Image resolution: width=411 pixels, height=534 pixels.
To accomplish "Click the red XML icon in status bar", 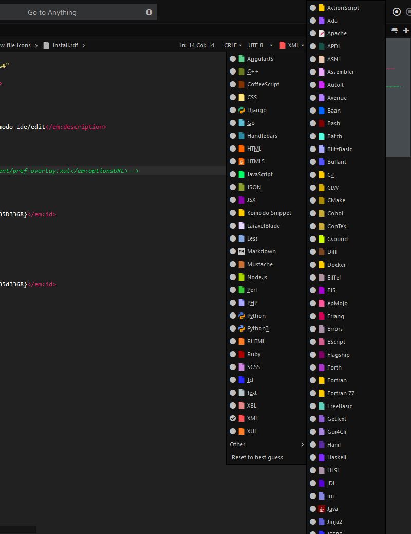I will [x=282, y=45].
